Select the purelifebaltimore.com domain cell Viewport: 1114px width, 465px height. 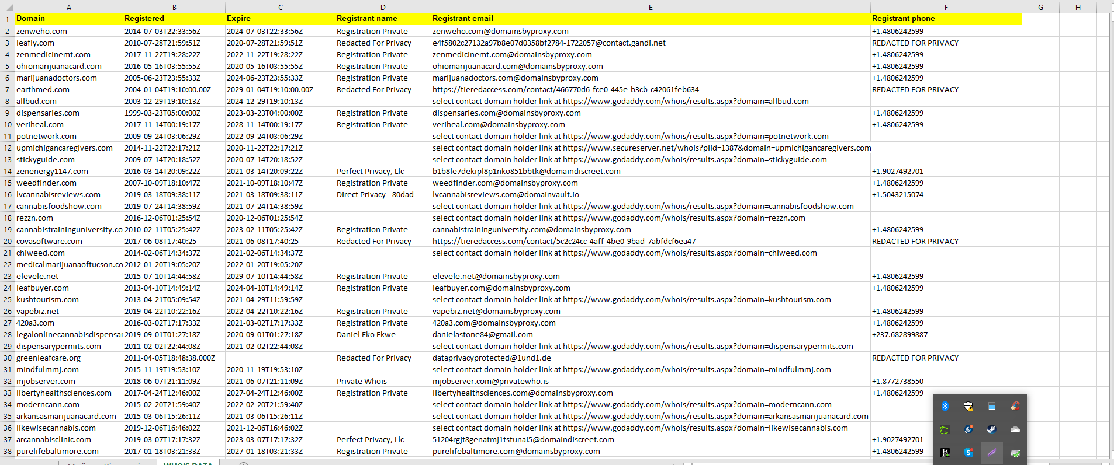coord(69,451)
